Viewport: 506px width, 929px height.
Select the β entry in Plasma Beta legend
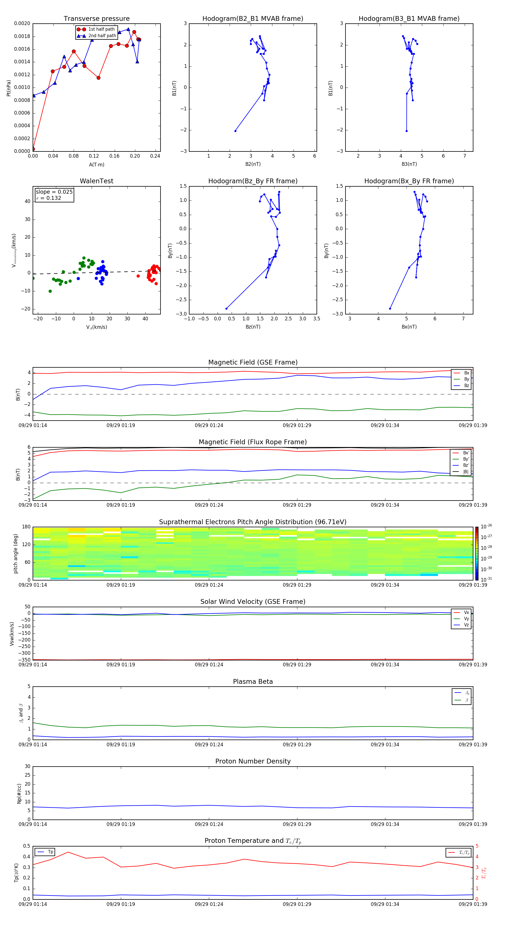tap(462, 700)
